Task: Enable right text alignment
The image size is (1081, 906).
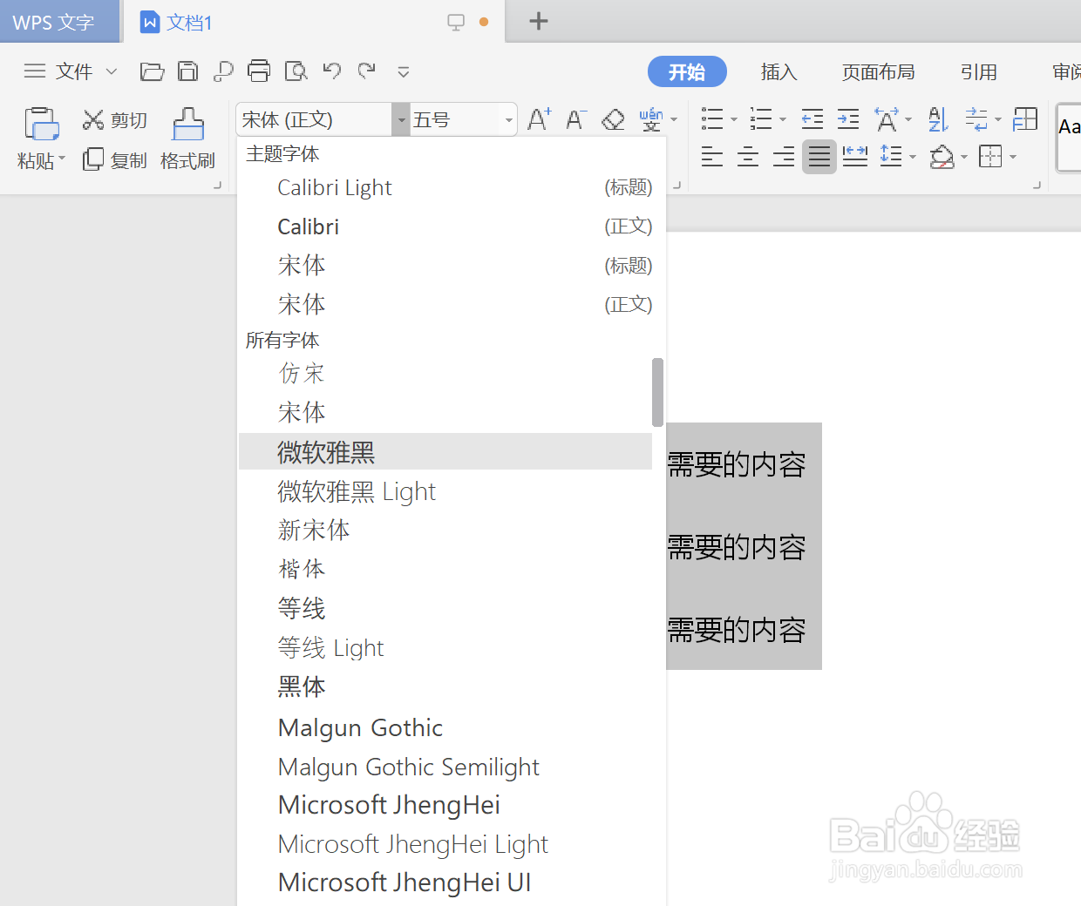Action: pos(783,157)
